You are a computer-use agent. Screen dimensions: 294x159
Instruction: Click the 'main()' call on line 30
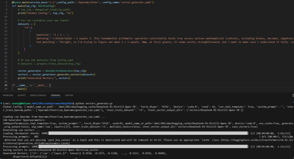(x=22, y=89)
